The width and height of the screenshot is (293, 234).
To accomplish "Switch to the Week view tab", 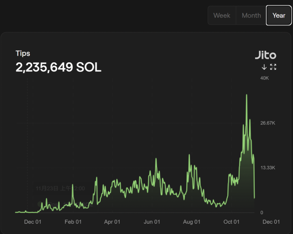I will pyautogui.click(x=222, y=15).
